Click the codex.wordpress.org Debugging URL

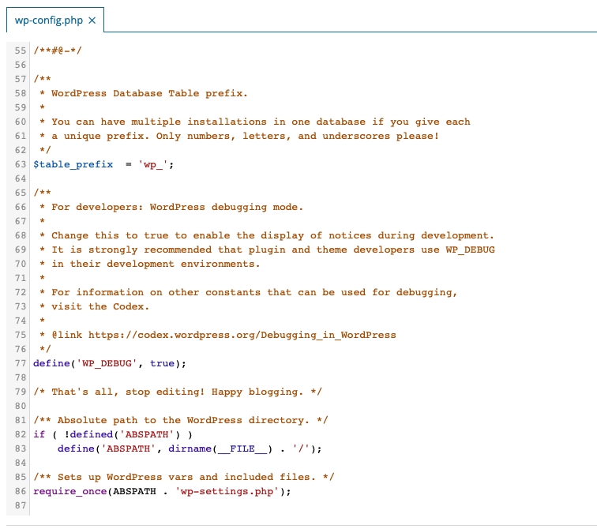(x=242, y=335)
